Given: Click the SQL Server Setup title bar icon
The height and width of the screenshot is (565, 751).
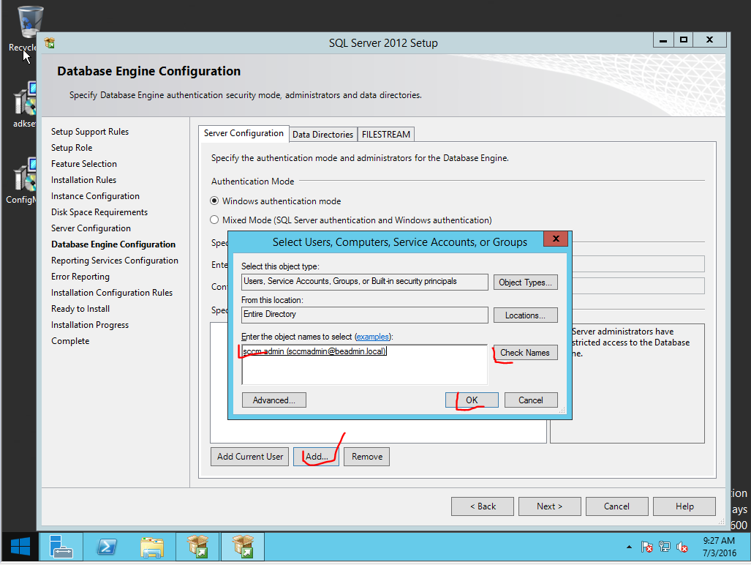Looking at the screenshot, I should [x=49, y=43].
